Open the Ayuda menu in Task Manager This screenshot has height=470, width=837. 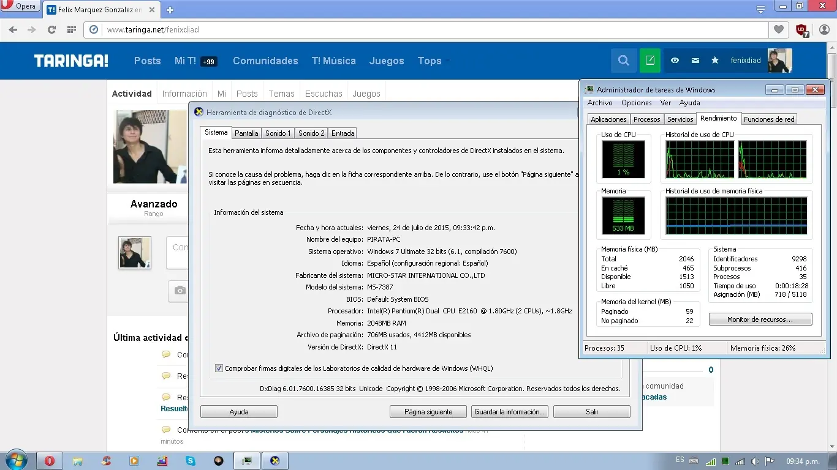[690, 103]
